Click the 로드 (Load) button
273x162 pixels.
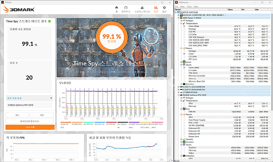coord(17,115)
